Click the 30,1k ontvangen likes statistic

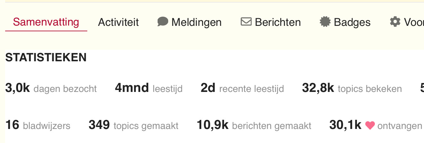[x=376, y=125]
